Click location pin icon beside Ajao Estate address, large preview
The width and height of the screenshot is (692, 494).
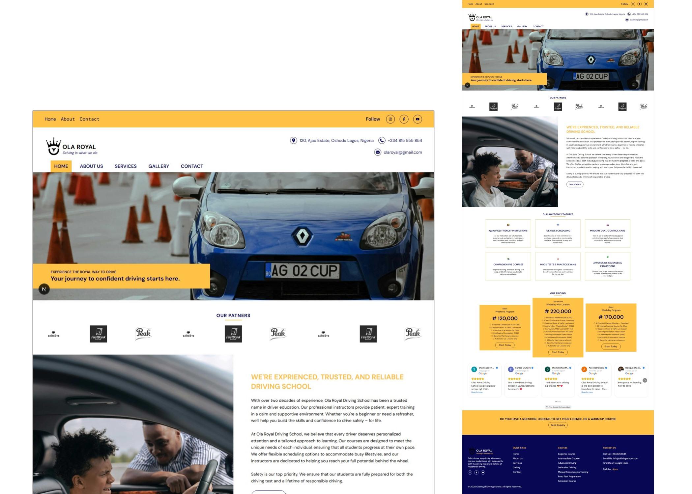pyautogui.click(x=293, y=141)
